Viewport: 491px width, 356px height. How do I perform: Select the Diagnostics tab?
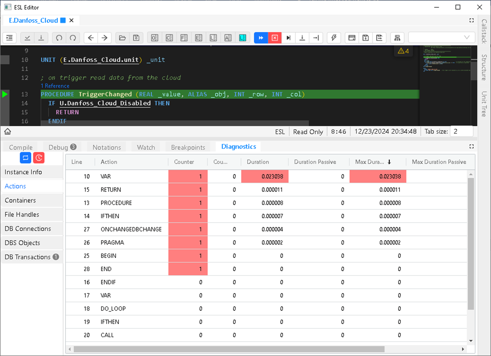[x=238, y=147]
